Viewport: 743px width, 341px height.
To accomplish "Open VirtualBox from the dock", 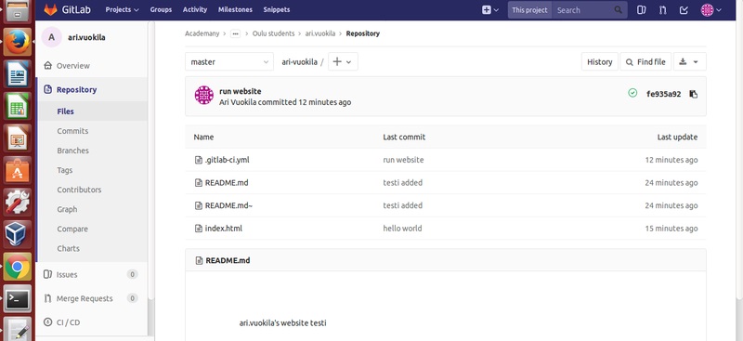I will pyautogui.click(x=18, y=234).
